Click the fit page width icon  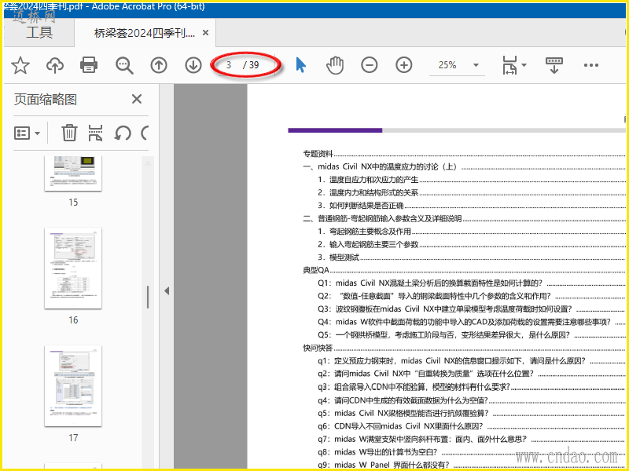(509, 65)
